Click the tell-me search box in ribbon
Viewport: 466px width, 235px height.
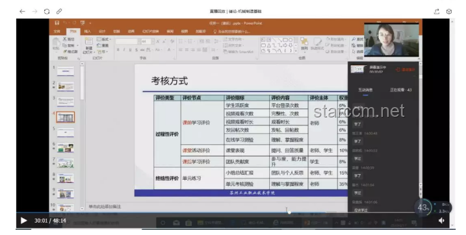232,31
